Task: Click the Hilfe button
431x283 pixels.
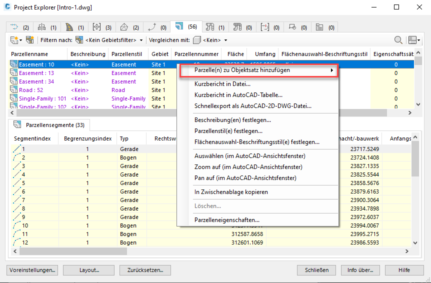Action: [x=404, y=270]
